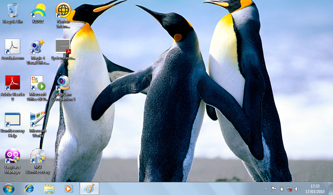Click the BurnRecovery Help shortcut
The image size is (333, 195).
coord(12,120)
